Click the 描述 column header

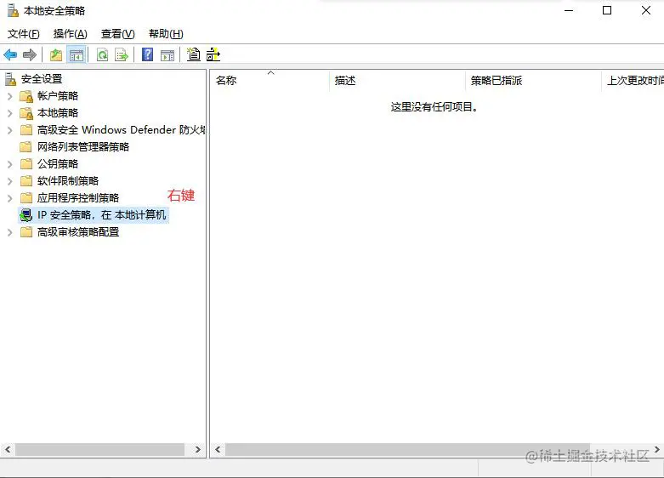click(397, 81)
